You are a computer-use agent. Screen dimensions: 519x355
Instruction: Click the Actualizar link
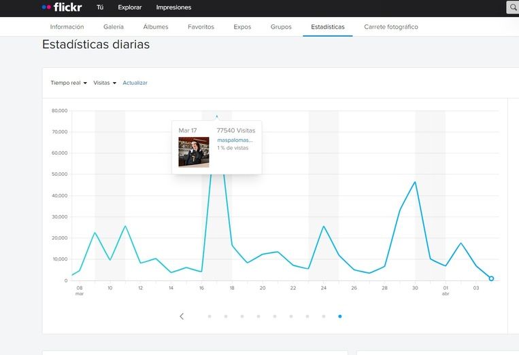(135, 83)
